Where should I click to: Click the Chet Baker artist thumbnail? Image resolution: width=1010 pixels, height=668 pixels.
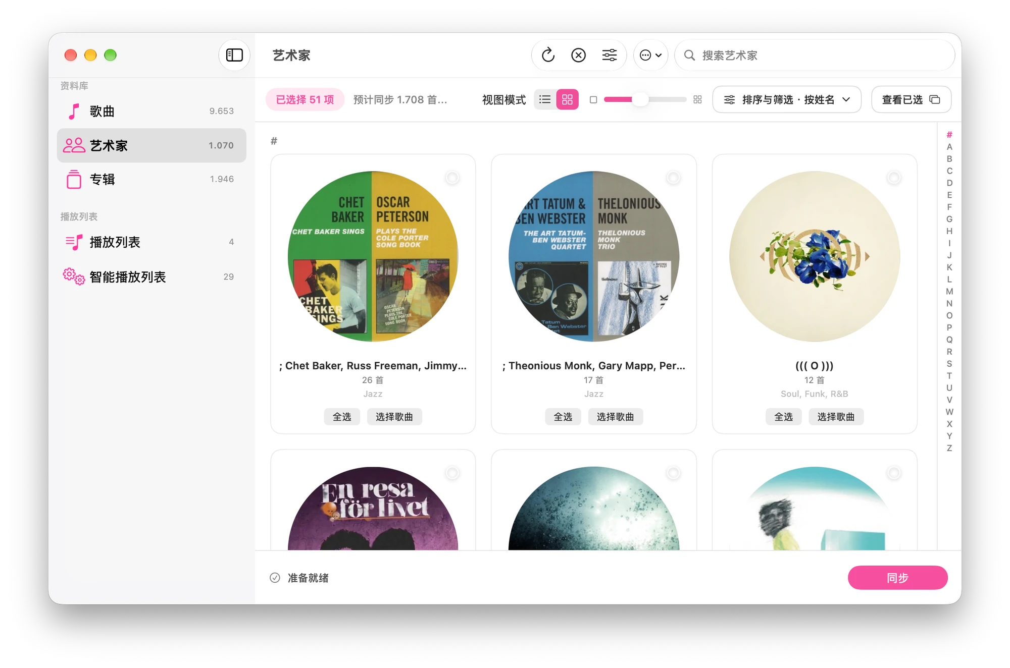[x=373, y=256]
